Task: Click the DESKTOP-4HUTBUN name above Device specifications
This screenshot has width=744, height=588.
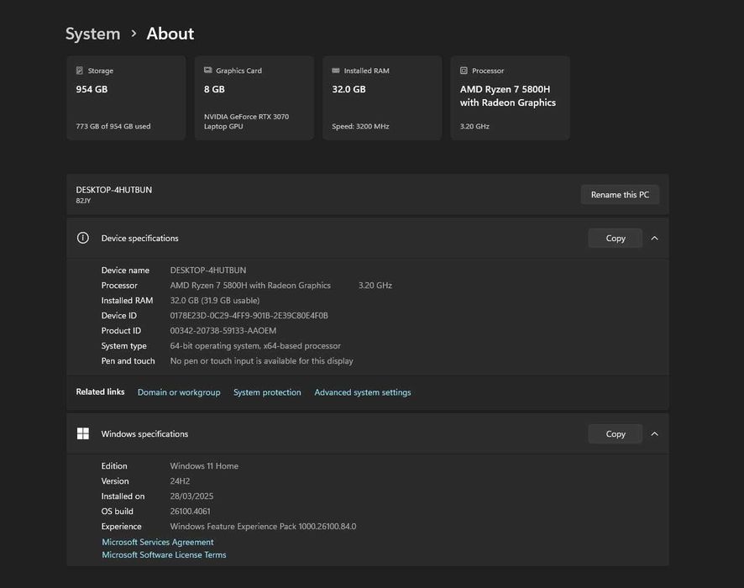Action: pyautogui.click(x=114, y=190)
